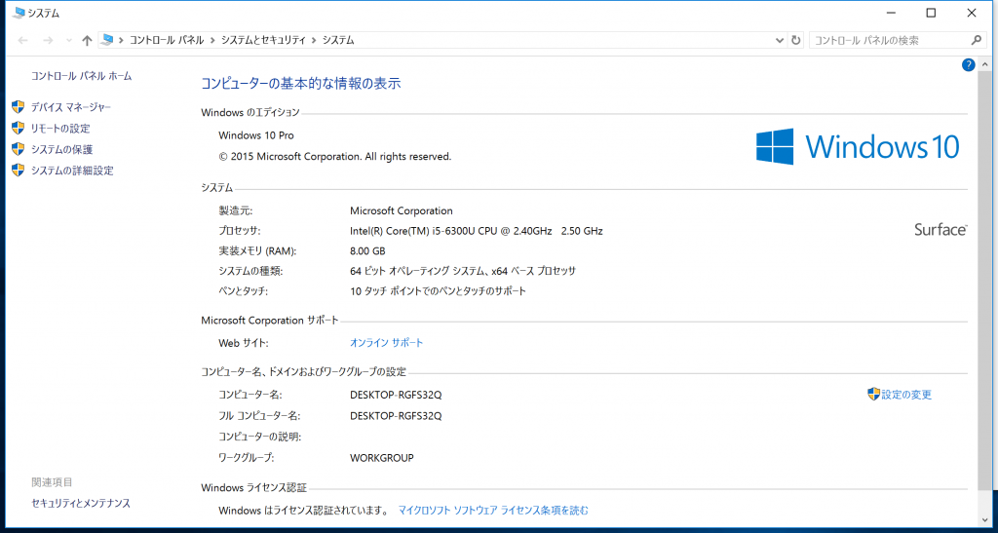Click the Windows 10 logo

pyautogui.click(x=858, y=146)
